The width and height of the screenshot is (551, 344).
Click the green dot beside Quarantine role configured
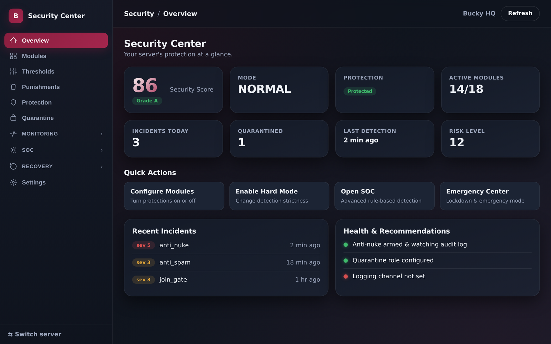tap(346, 260)
